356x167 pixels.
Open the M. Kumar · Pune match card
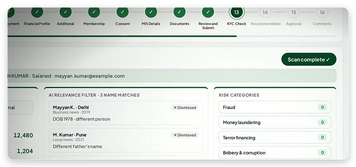click(126, 140)
